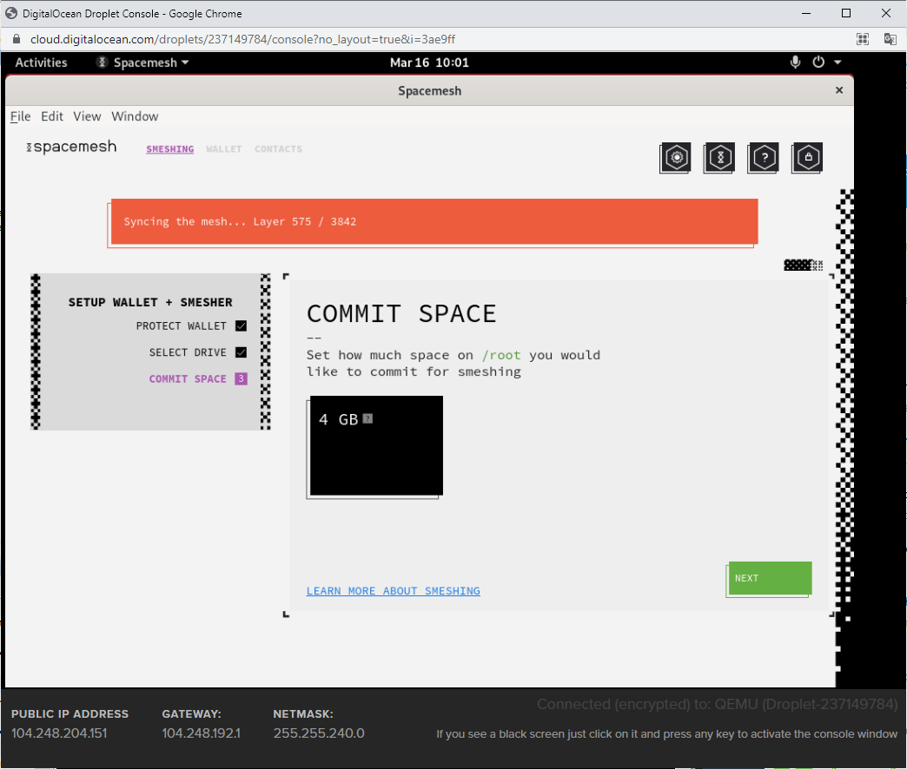The width and height of the screenshot is (907, 769).
Task: Expand the system menu arrow in top bar
Action: coord(837,62)
